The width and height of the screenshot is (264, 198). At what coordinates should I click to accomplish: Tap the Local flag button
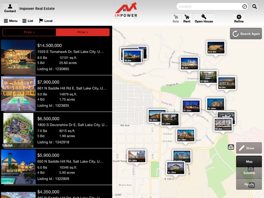pos(46,21)
